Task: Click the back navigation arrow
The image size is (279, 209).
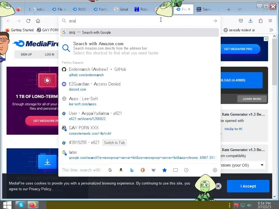Action: 9,21
